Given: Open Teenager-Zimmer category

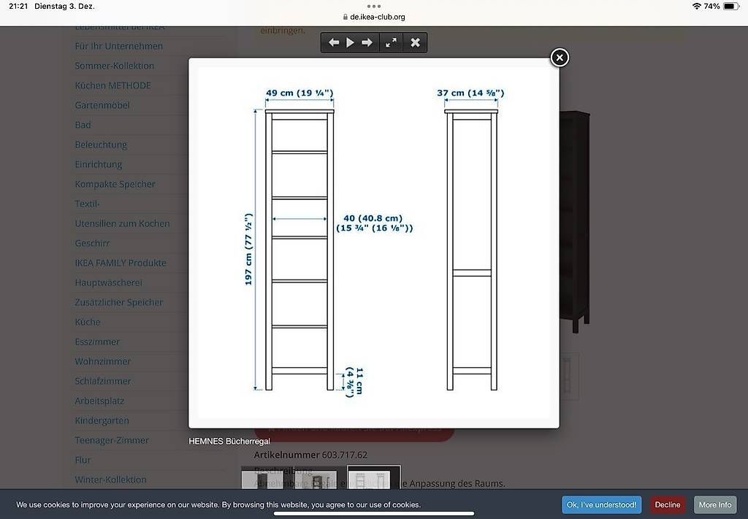Looking at the screenshot, I should 112,440.
